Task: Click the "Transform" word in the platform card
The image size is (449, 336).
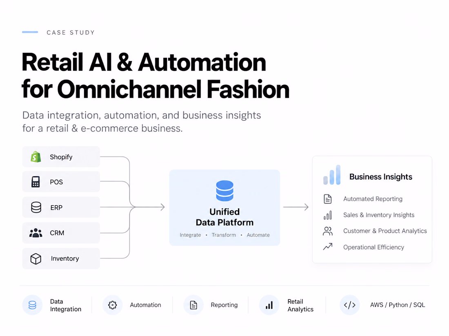Action: click(224, 235)
